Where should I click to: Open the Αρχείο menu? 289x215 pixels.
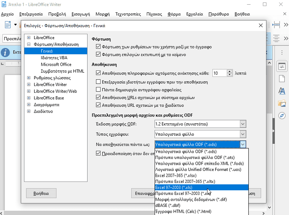[7, 14]
